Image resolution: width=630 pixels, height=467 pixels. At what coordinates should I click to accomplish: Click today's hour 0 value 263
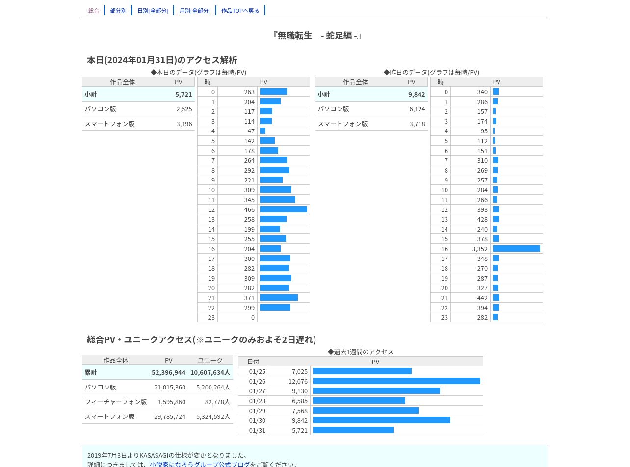249,92
